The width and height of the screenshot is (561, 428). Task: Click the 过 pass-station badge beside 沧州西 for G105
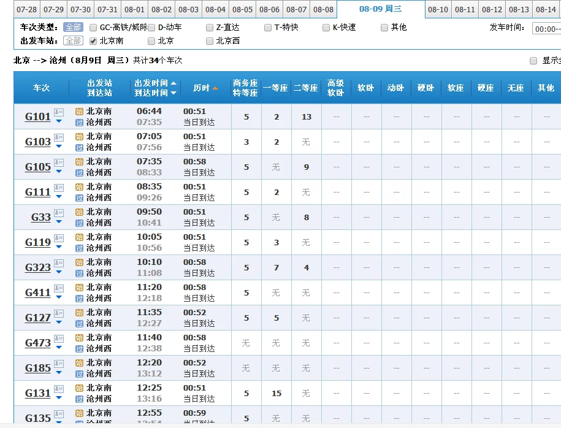(x=78, y=171)
